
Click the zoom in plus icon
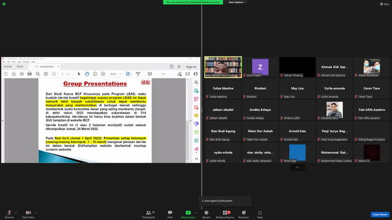(103, 74)
